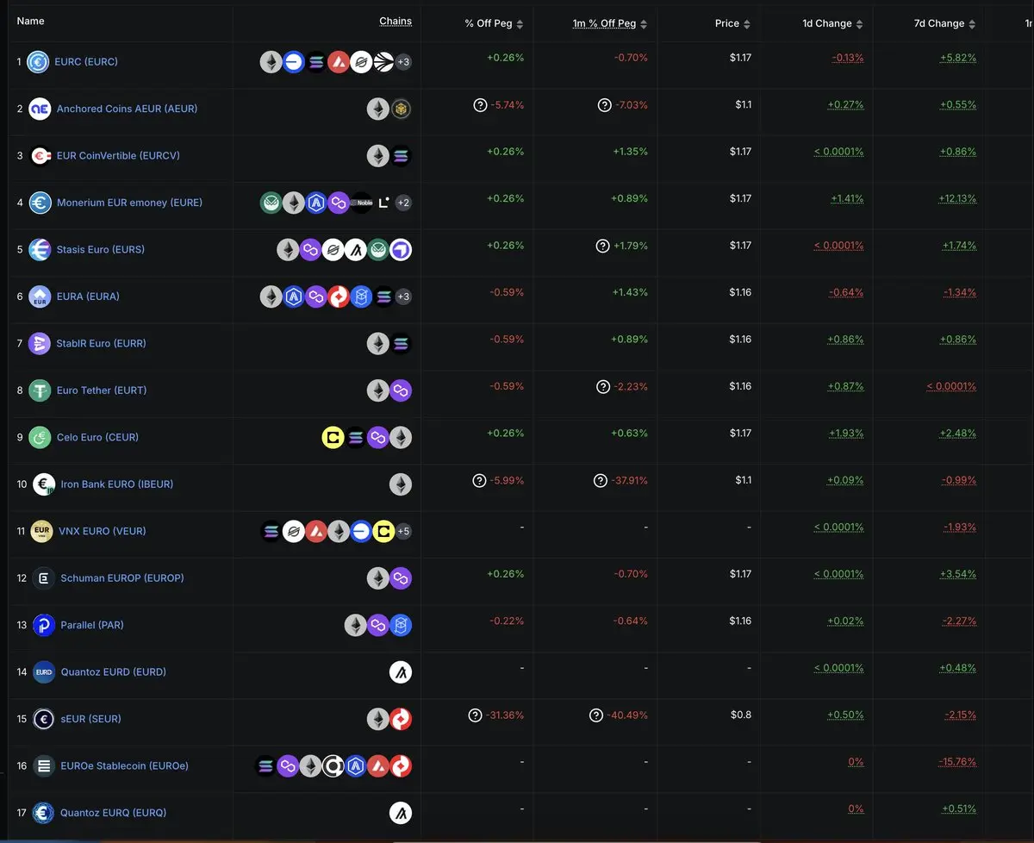Click help icon beside sEUR -31.36% off peg
1034x843 pixels.
click(x=475, y=715)
